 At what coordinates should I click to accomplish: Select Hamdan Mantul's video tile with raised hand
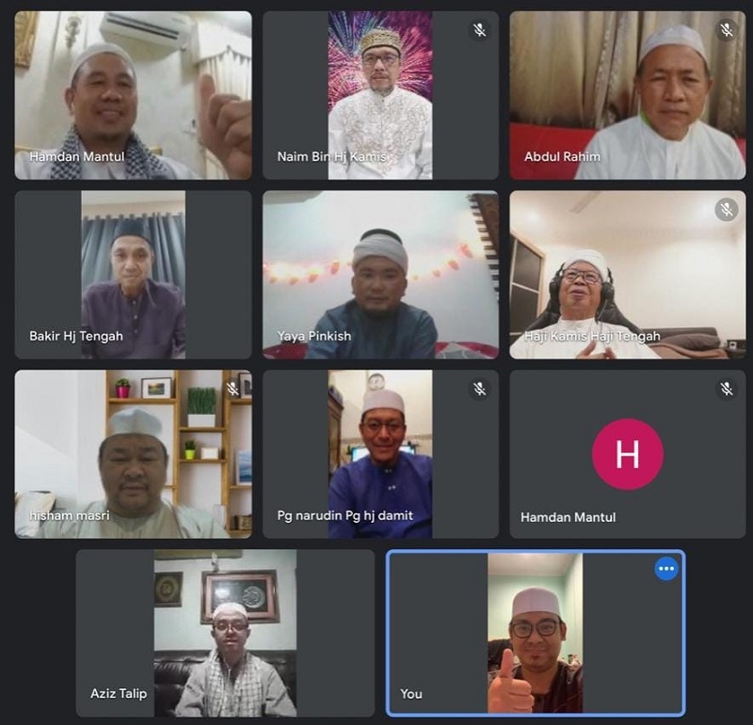[x=133, y=96]
